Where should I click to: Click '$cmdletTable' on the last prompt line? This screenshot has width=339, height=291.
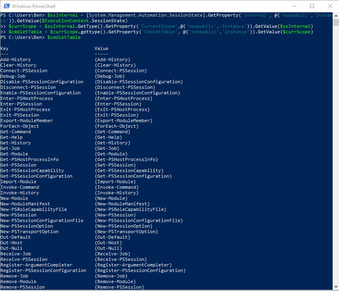[64, 37]
